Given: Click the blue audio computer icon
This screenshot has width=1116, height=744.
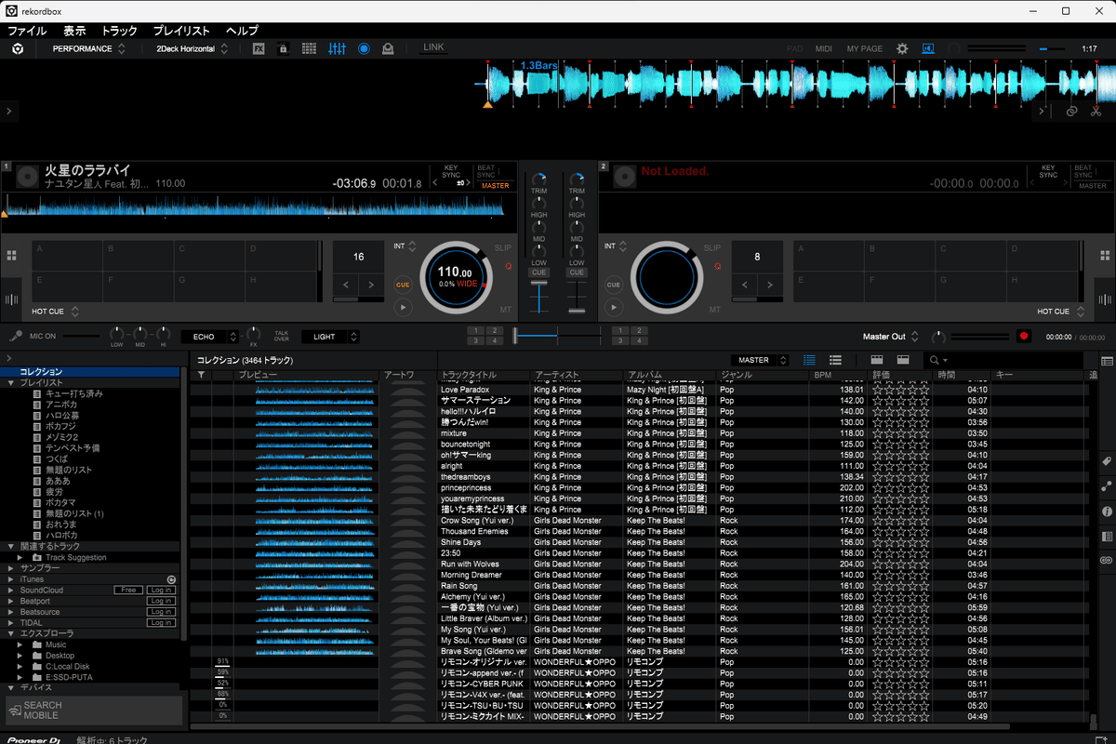Looking at the screenshot, I should (x=928, y=48).
